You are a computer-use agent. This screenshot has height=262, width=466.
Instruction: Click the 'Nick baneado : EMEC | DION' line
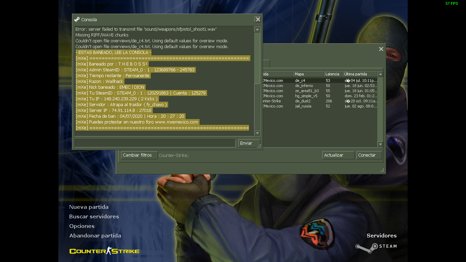[110, 87]
